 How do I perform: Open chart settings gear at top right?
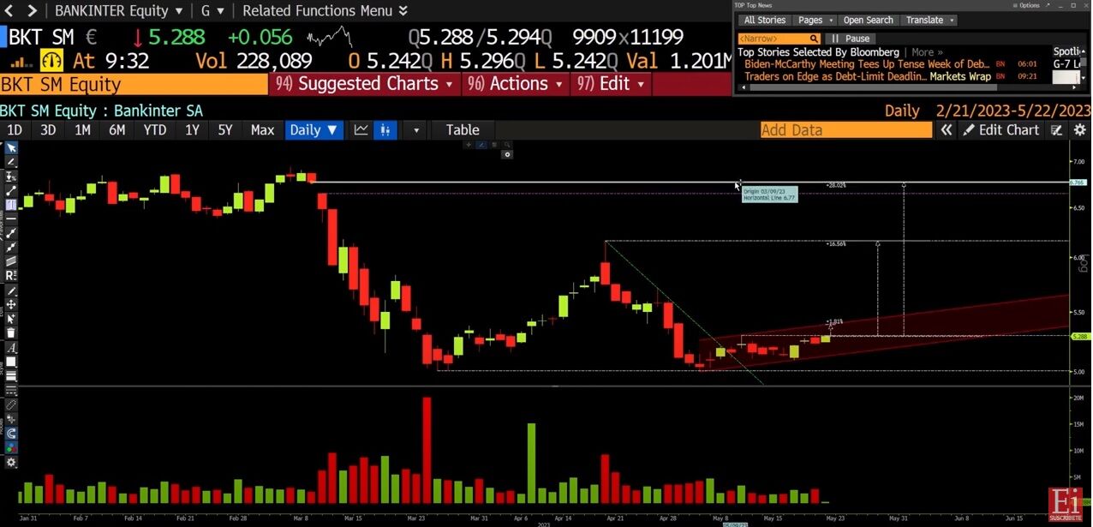tap(1079, 130)
